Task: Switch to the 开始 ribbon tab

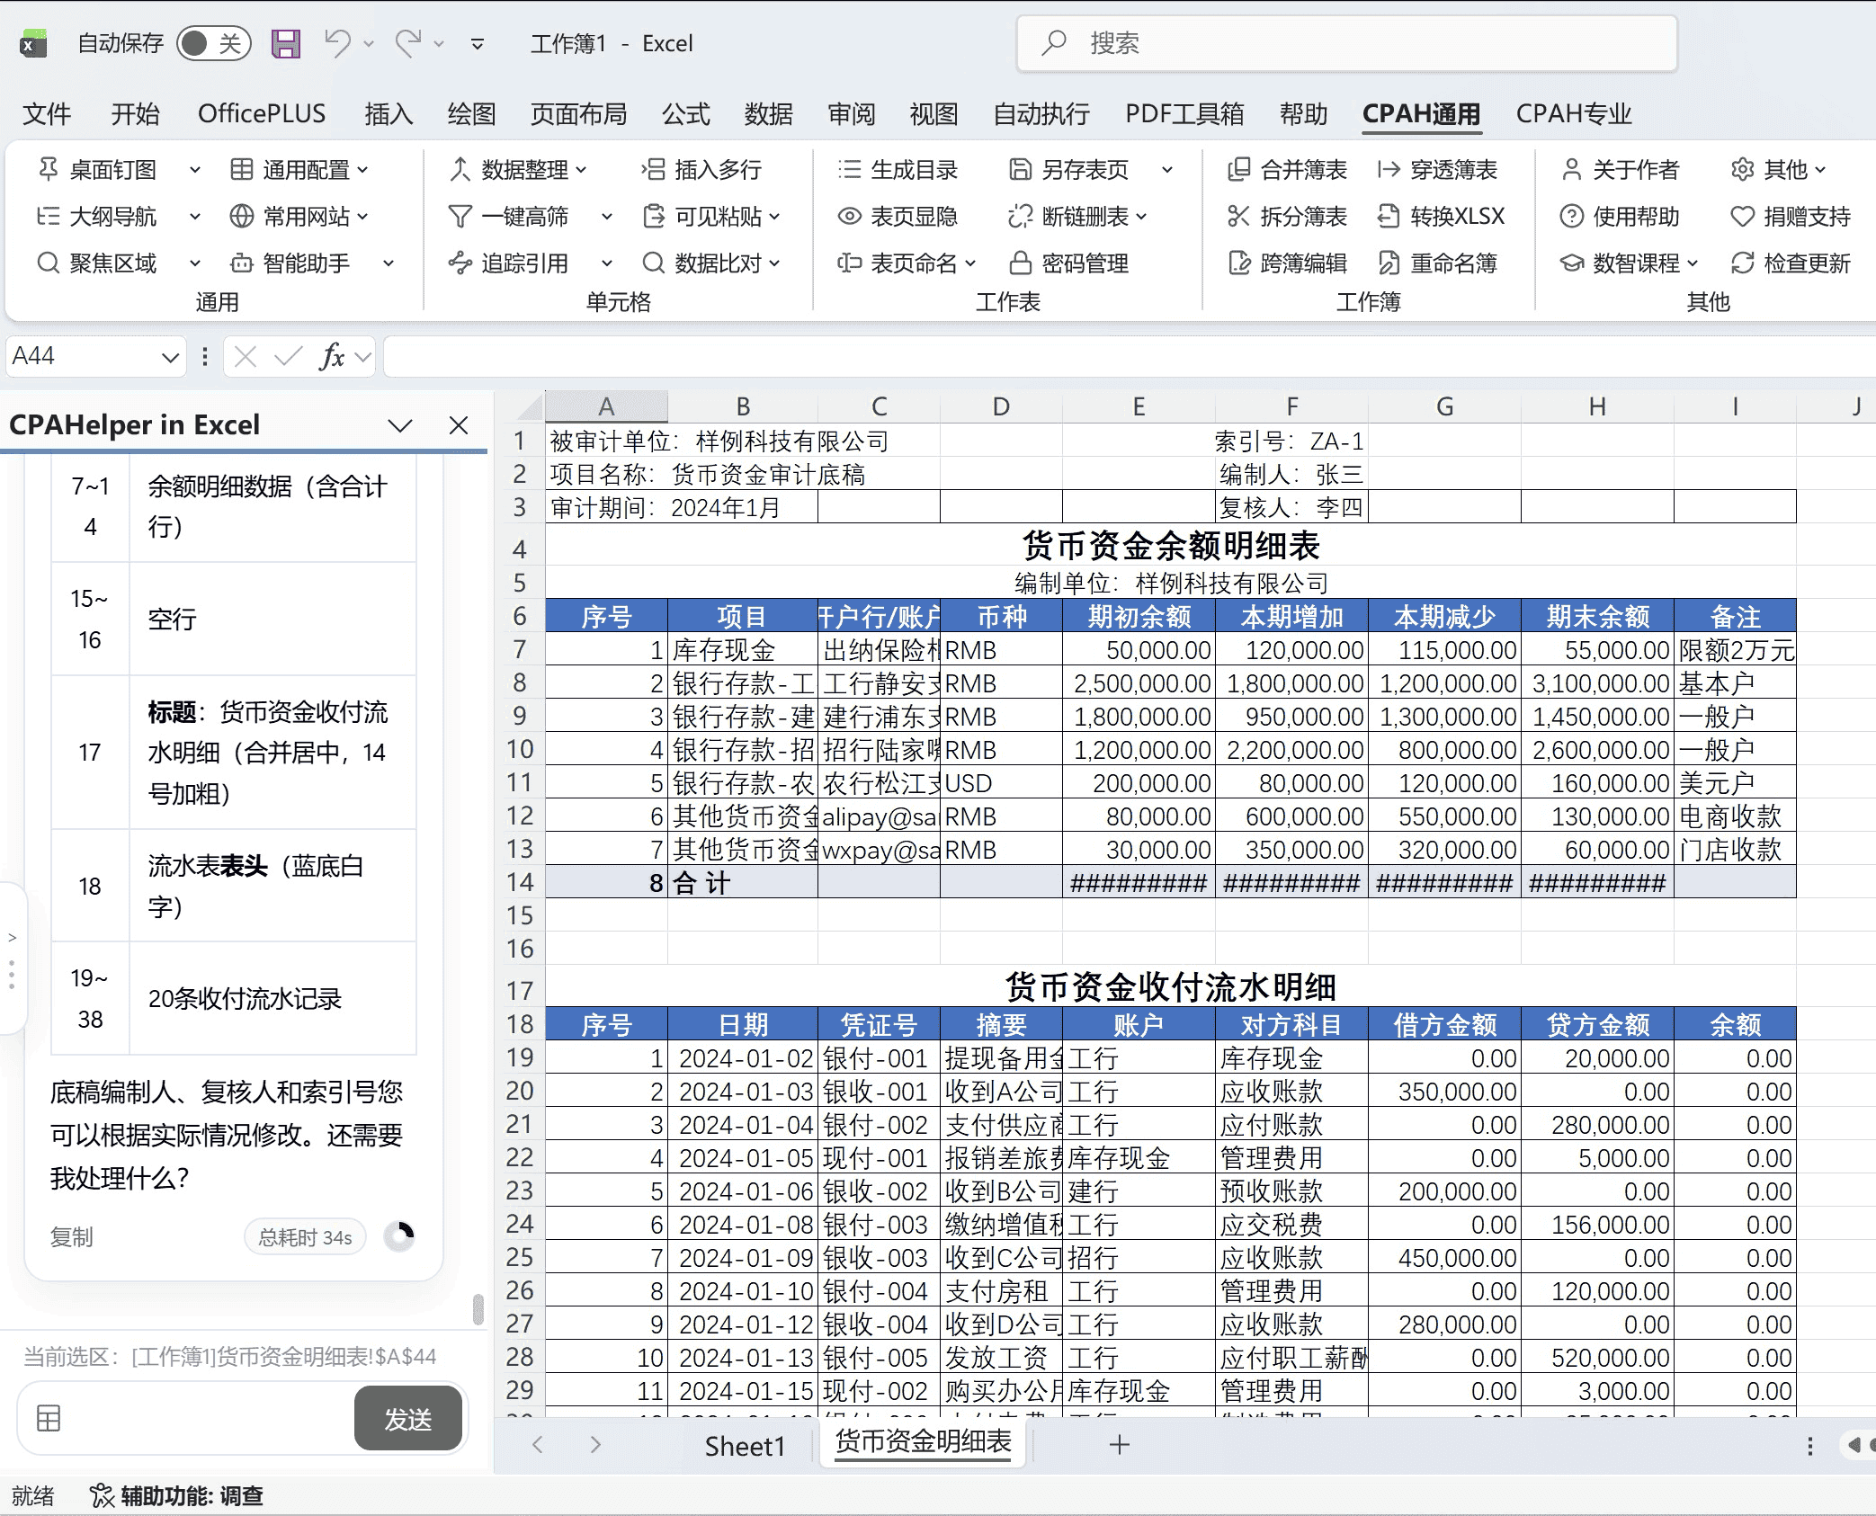Action: click(x=135, y=113)
